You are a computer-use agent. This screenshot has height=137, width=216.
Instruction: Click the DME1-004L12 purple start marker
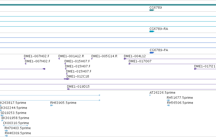(x=125, y=59)
